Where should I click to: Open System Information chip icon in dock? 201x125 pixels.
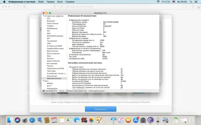click(x=158, y=120)
